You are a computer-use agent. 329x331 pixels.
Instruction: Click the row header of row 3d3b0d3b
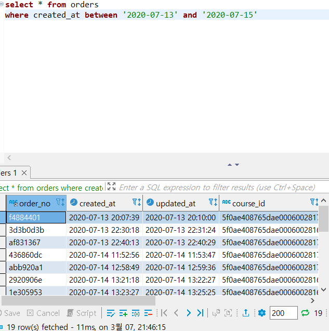coord(3,230)
